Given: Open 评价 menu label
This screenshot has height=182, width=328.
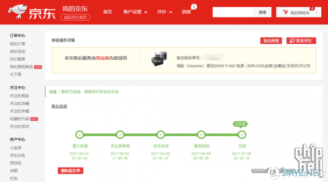Looking at the screenshot, I should 162,12.
